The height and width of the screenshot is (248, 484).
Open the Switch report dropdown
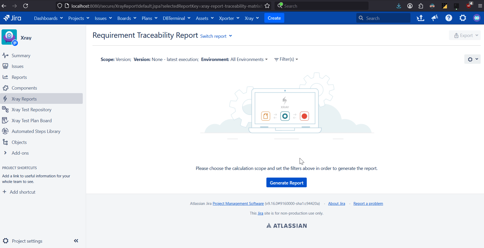pos(216,36)
